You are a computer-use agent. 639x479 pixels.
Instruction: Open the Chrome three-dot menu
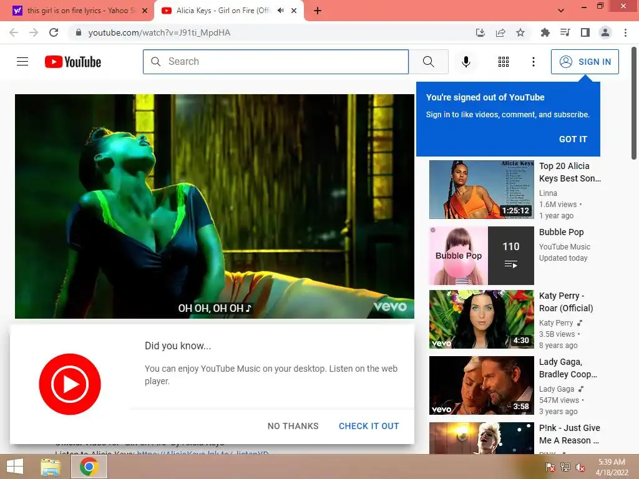625,32
